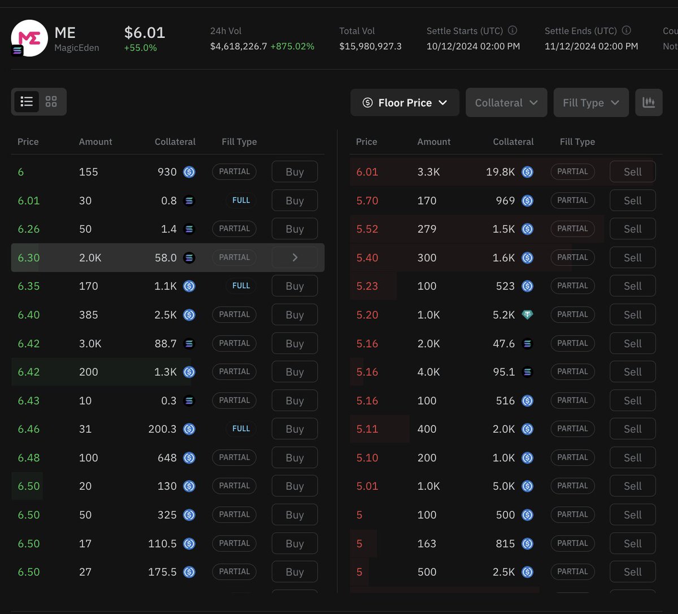Click the info icon beside Settle Ends
Viewport: 678px width, 614px height.
click(626, 31)
